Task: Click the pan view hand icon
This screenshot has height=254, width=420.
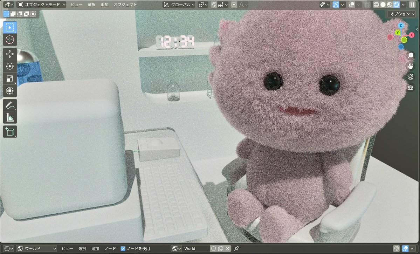Action: (410, 66)
